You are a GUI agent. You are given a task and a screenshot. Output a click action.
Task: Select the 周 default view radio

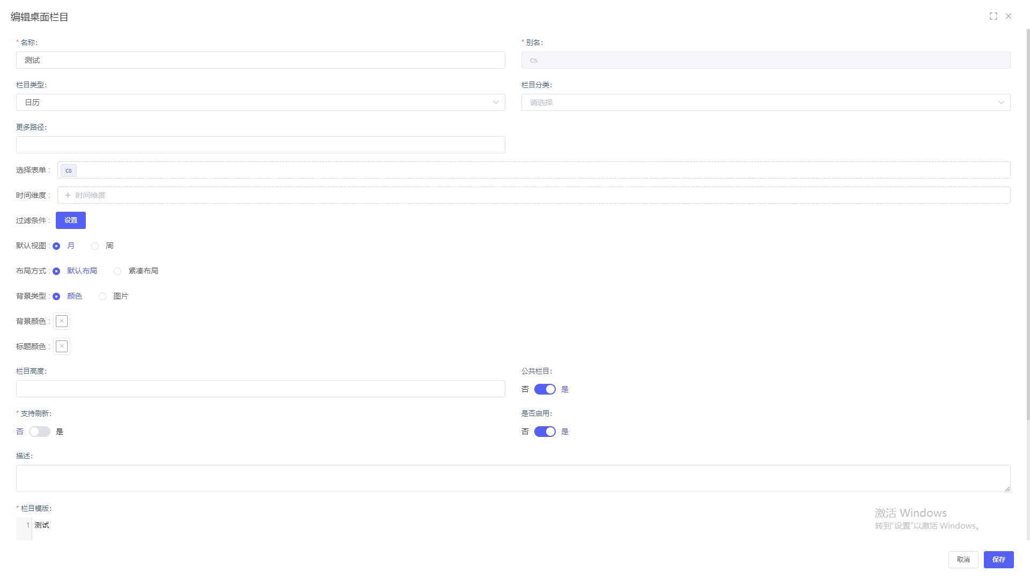pos(95,246)
